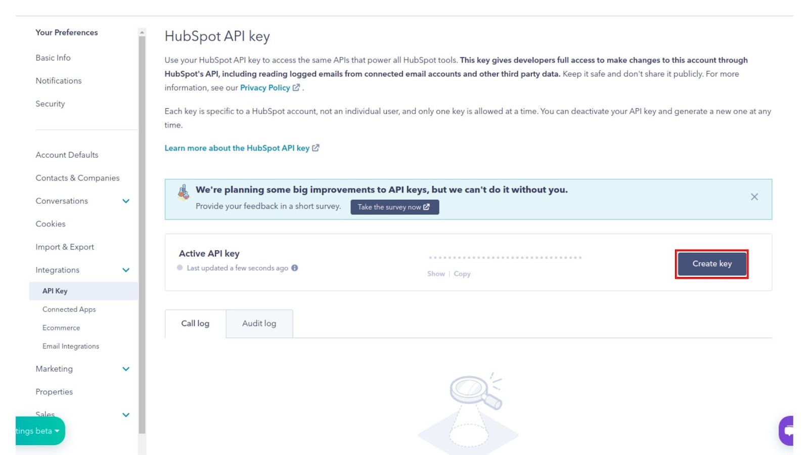
Task: Open the Privacy Policy link
Action: [x=265, y=87]
